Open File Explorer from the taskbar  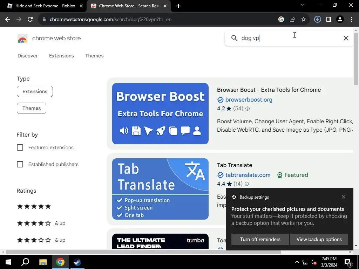click(x=43, y=262)
